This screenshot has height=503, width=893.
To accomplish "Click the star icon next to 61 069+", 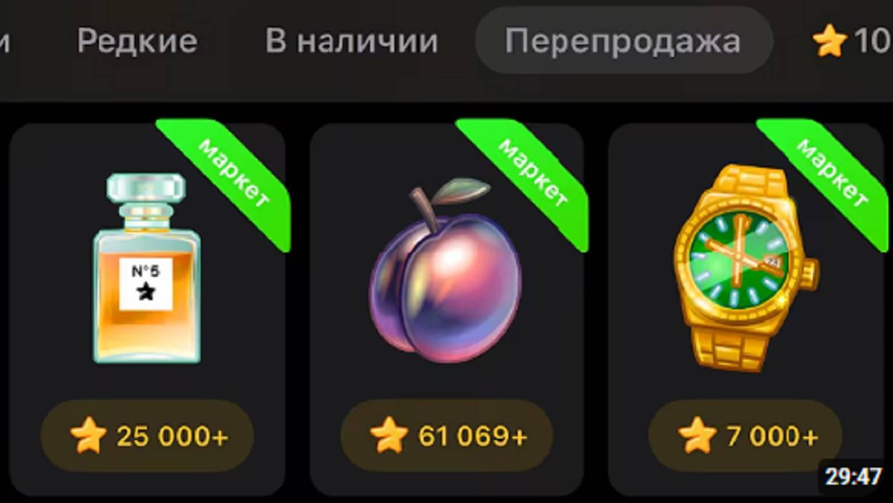I will (389, 436).
